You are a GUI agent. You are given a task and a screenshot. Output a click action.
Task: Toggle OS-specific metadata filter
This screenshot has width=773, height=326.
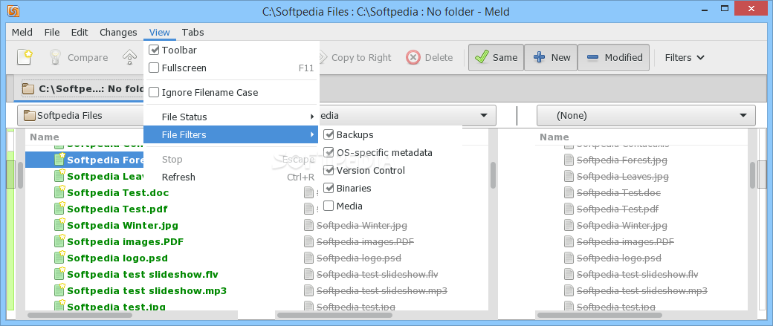(x=329, y=152)
